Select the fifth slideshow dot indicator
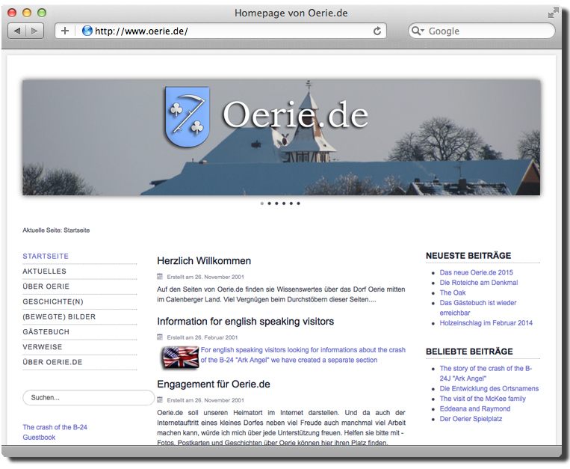Screen dimensions: 570x469 point(291,203)
